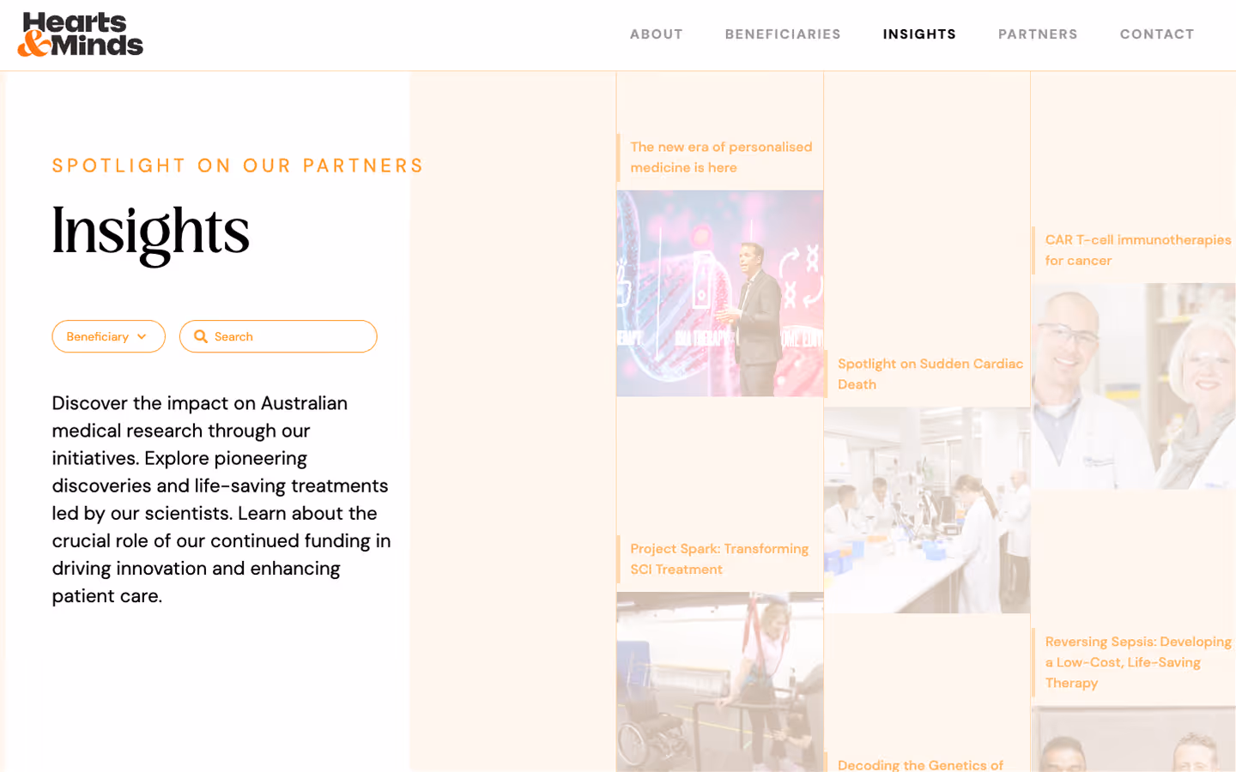This screenshot has width=1236, height=772.
Task: Click the speaker-on-stage presentation thumbnail
Action: click(x=720, y=293)
